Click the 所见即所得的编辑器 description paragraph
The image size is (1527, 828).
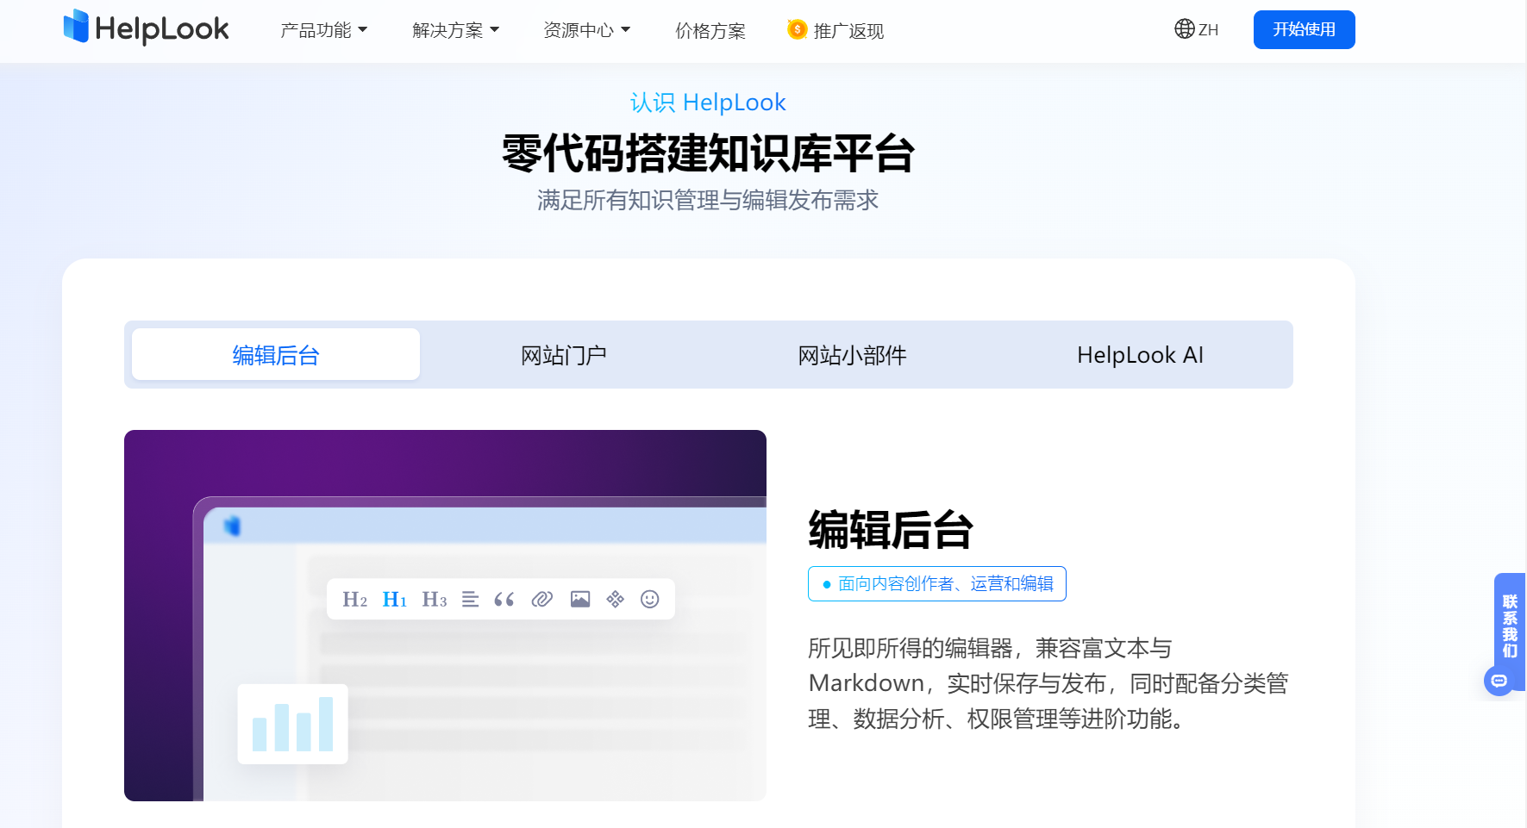[x=1048, y=683]
